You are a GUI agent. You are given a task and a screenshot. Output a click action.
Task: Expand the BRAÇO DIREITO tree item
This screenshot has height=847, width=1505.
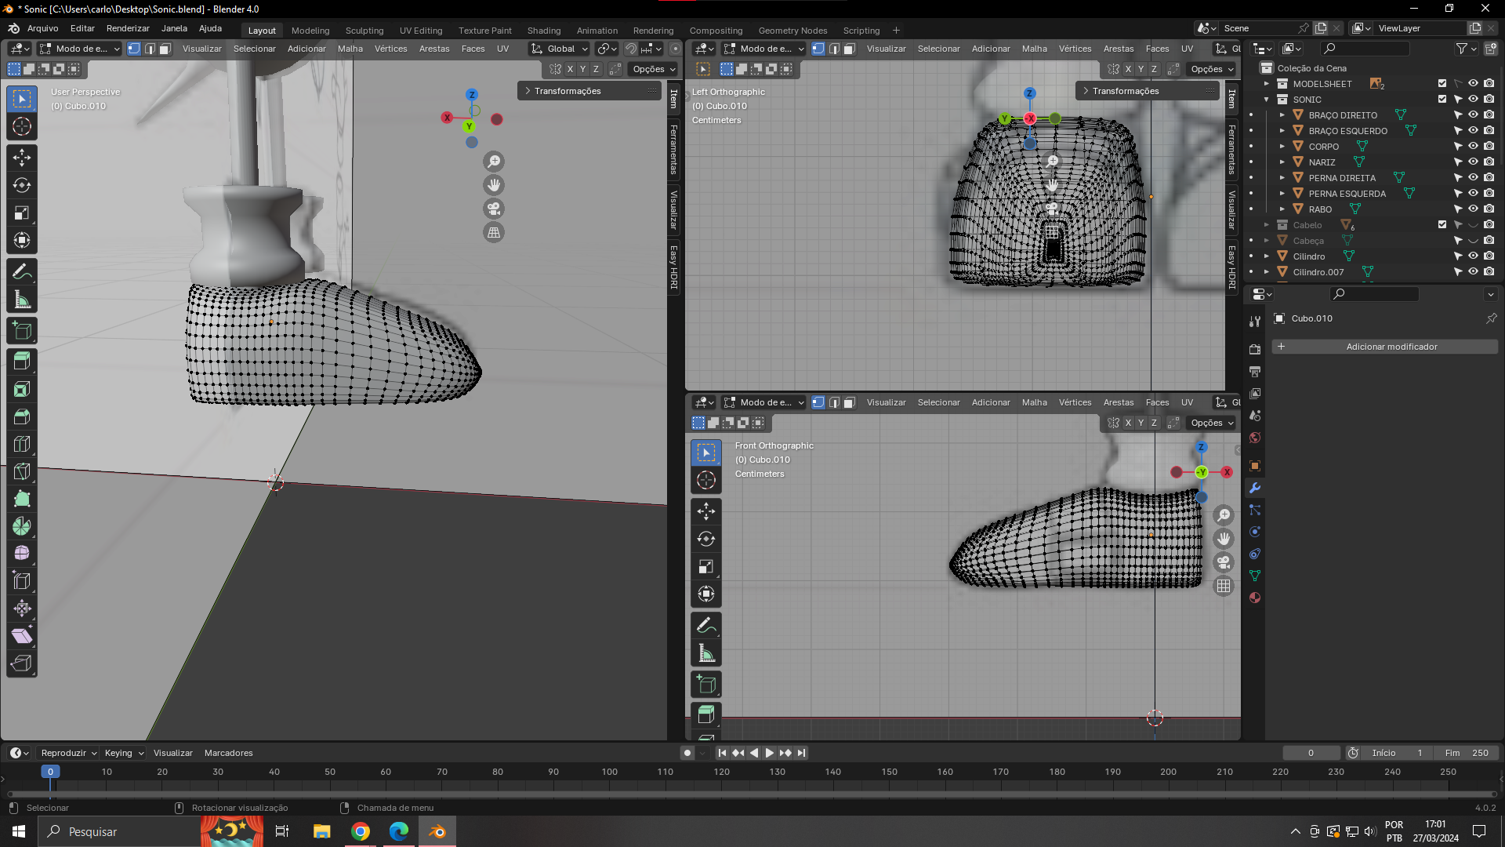tap(1282, 115)
